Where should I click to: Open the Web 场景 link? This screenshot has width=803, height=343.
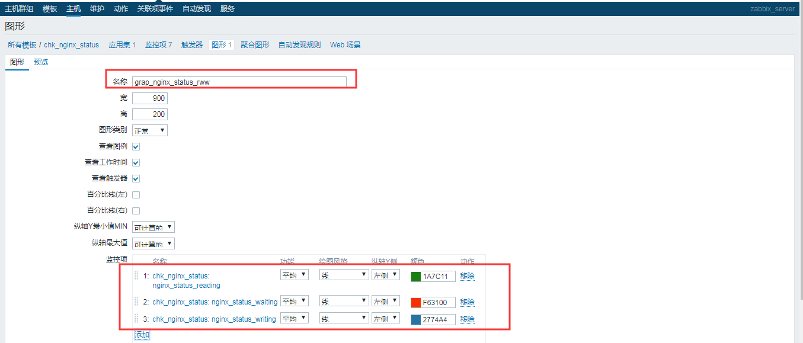[x=345, y=45]
